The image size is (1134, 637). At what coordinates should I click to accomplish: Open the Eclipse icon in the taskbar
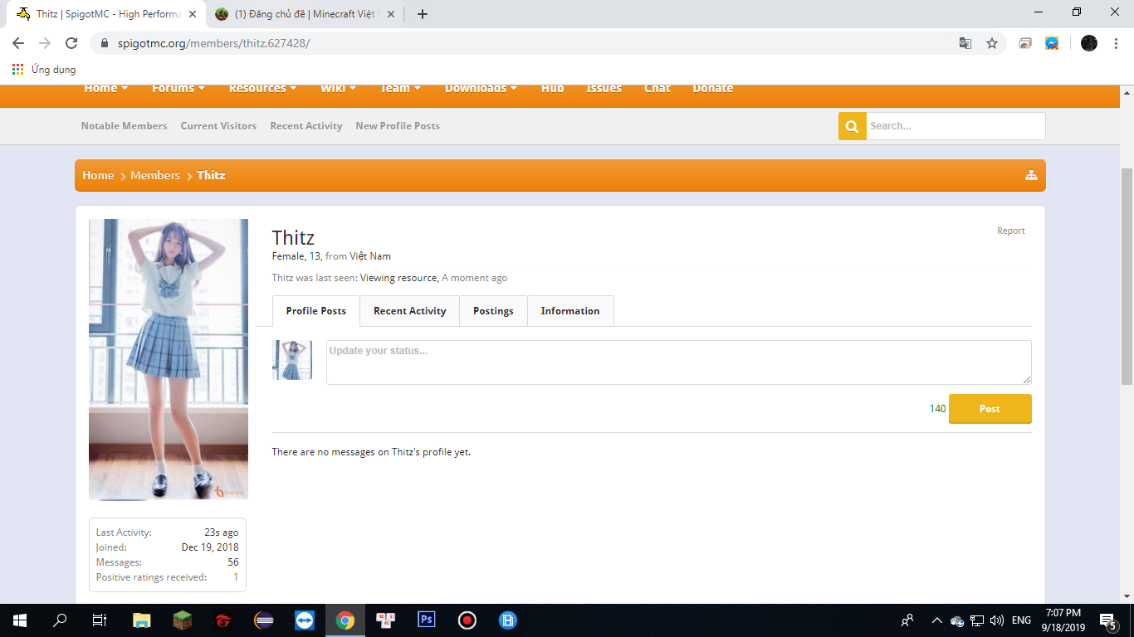click(264, 620)
